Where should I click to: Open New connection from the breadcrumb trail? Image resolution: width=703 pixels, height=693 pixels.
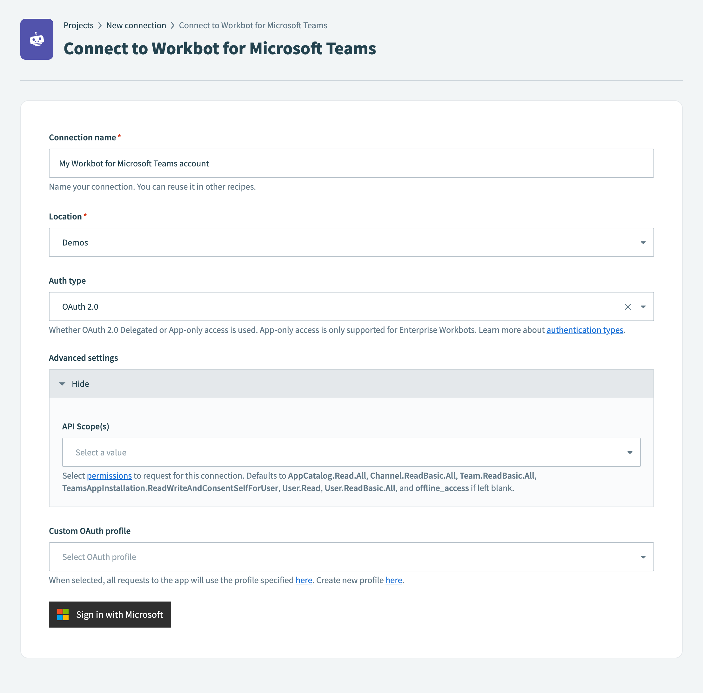[136, 25]
